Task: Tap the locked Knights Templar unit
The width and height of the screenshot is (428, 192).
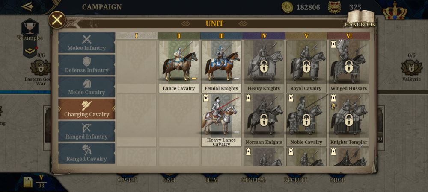Action: click(349, 120)
